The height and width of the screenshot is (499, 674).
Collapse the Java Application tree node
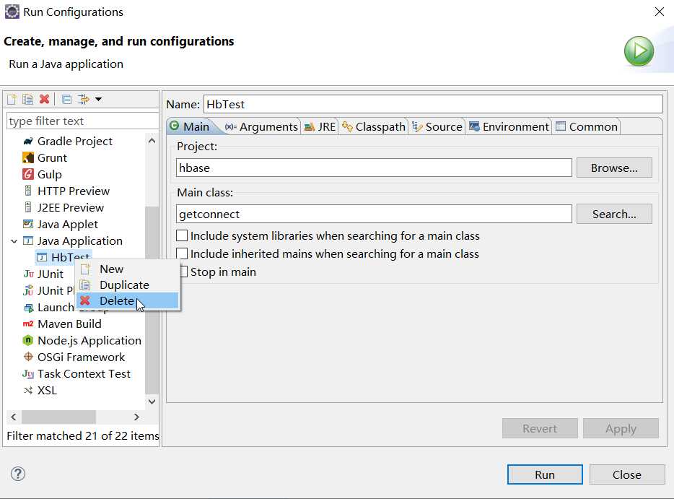(14, 240)
